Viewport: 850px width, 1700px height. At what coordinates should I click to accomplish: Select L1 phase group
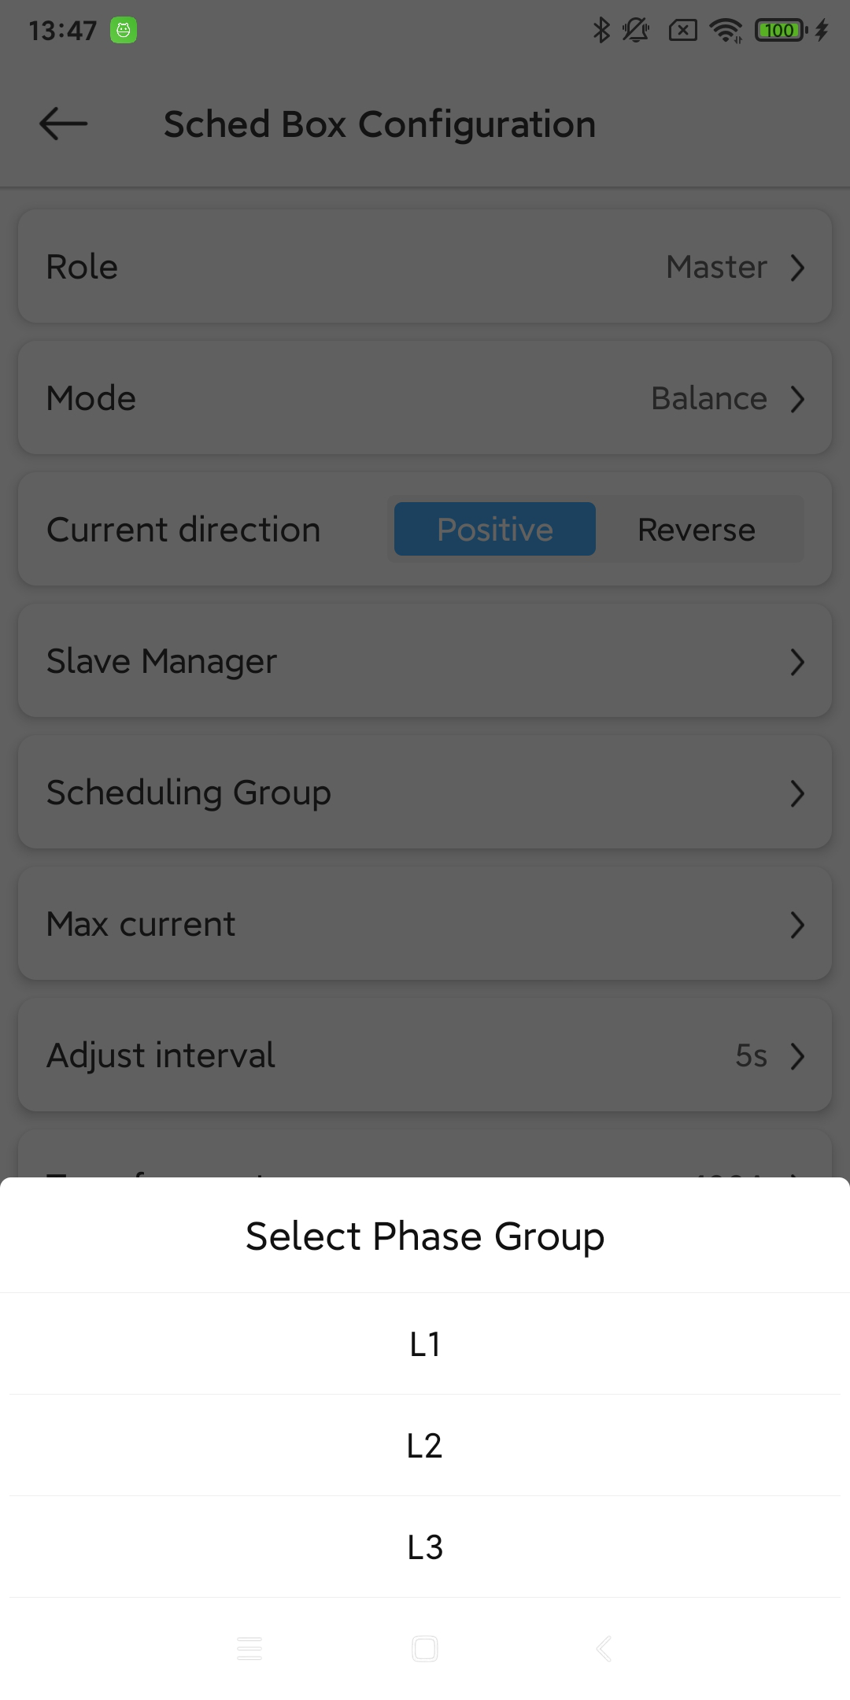tap(425, 1344)
